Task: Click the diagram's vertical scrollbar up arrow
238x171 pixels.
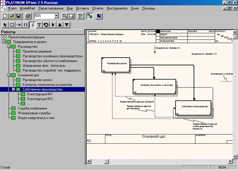Action: pos(235,32)
